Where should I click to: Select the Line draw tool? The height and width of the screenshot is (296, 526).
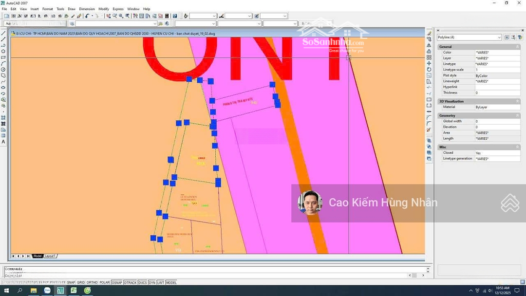pyautogui.click(x=3, y=33)
